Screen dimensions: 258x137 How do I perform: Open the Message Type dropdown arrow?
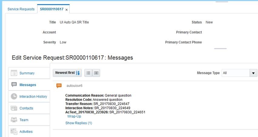point(253,73)
